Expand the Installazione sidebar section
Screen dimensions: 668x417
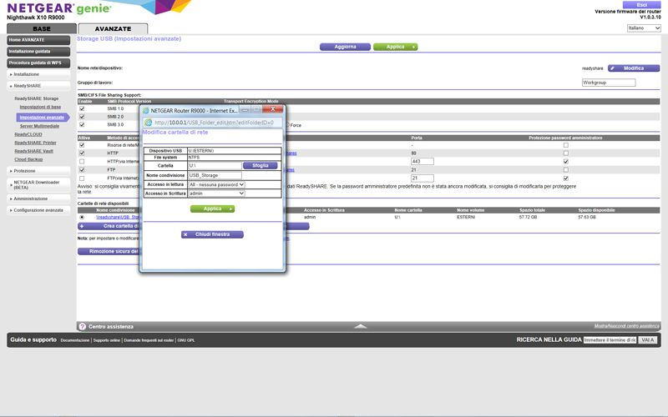(38, 74)
